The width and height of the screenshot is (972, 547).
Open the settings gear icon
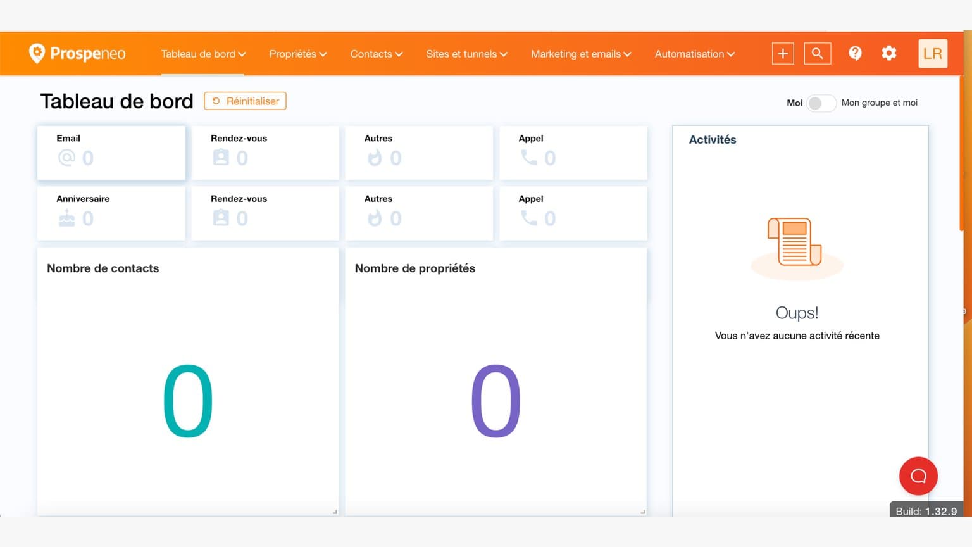[x=889, y=53]
